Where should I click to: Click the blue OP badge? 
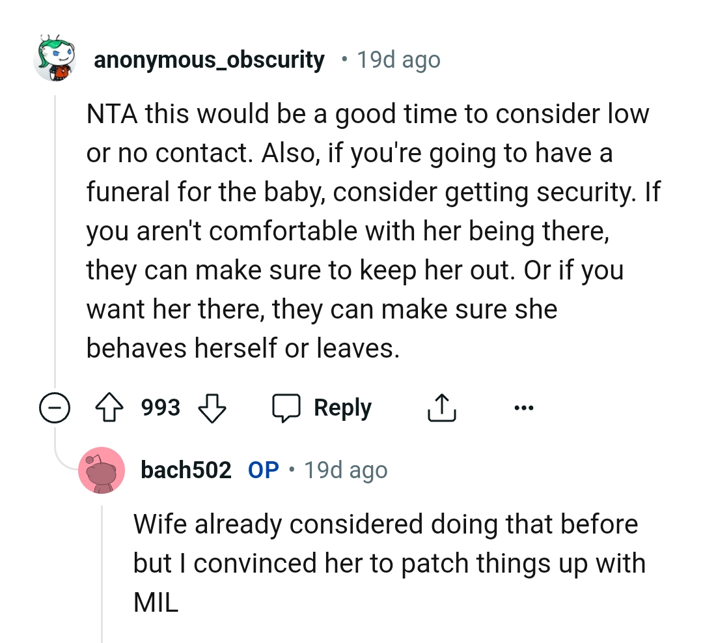click(x=263, y=470)
